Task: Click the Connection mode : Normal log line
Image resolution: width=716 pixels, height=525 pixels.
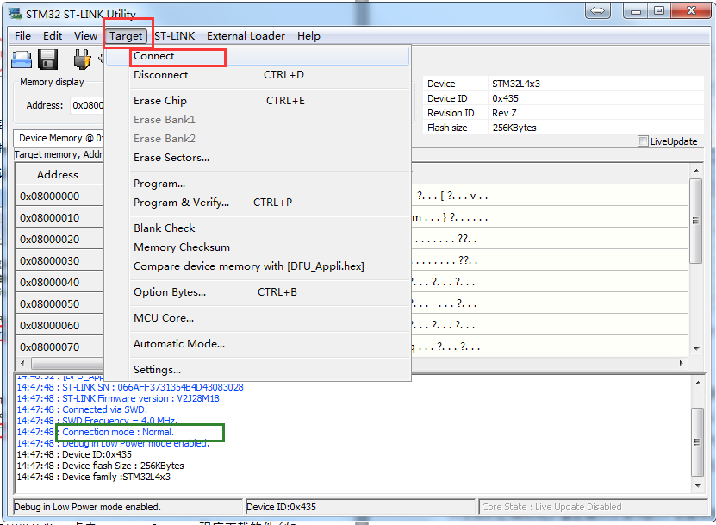Action: (96, 432)
